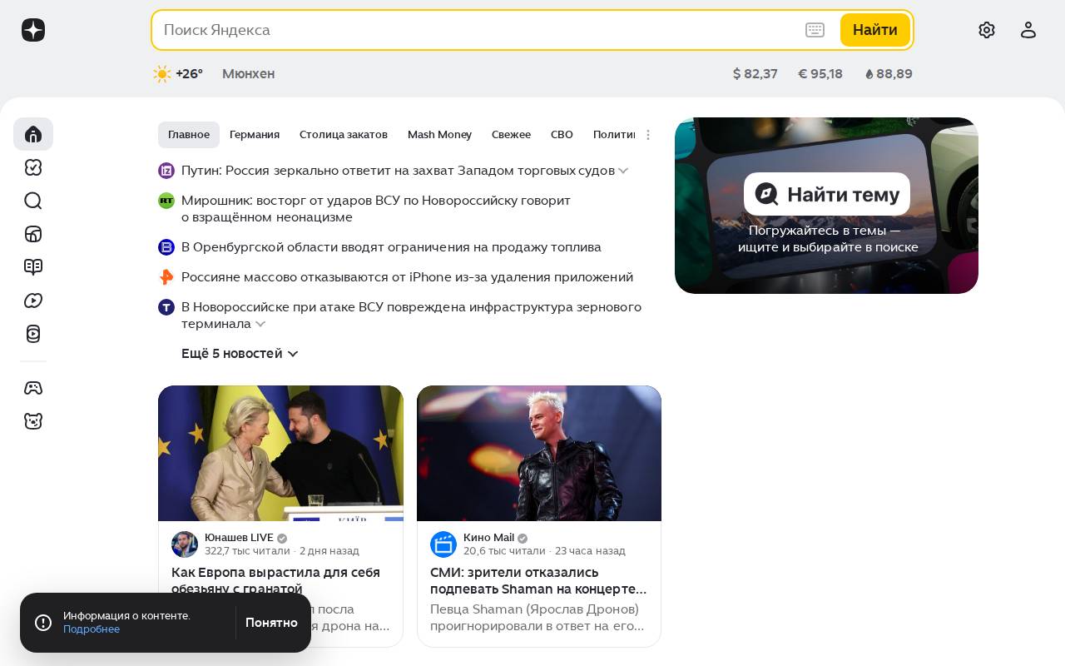Click the Найти search button

875,30
